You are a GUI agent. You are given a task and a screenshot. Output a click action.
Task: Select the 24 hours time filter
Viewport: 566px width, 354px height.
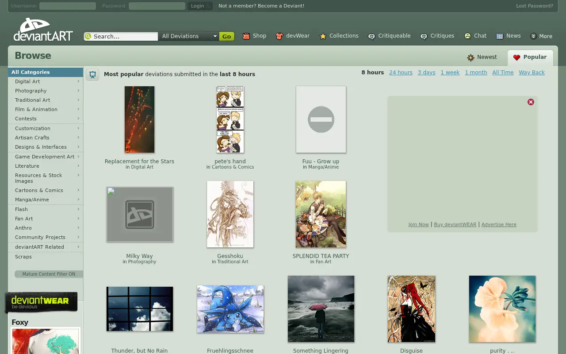(401, 73)
